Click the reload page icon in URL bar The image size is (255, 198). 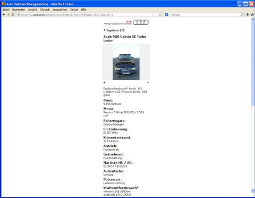pyautogui.click(x=160, y=15)
